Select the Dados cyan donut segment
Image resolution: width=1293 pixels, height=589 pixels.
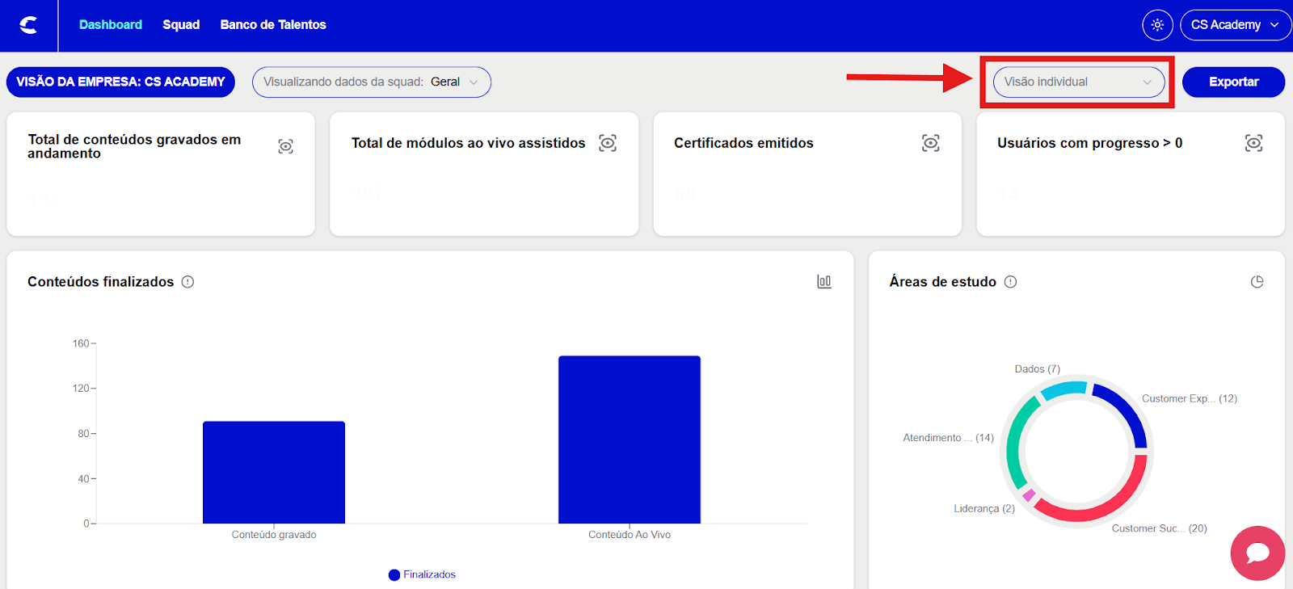pyautogui.click(x=1063, y=389)
